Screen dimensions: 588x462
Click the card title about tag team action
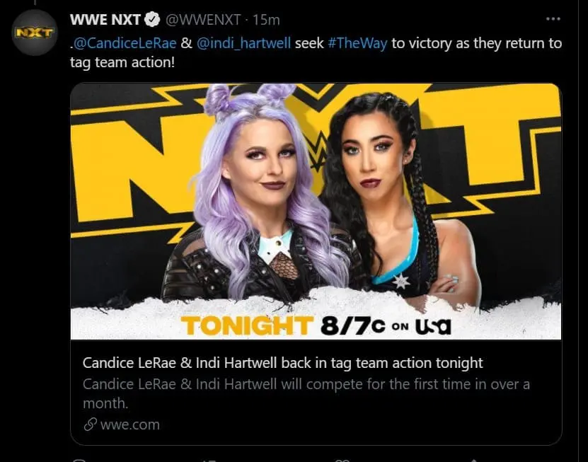283,363
